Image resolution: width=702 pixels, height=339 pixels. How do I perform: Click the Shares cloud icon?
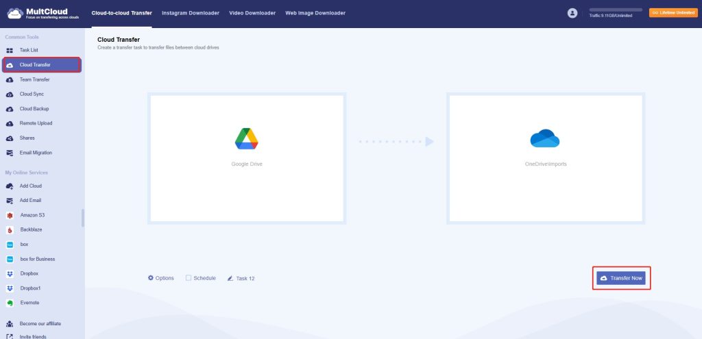coord(10,138)
